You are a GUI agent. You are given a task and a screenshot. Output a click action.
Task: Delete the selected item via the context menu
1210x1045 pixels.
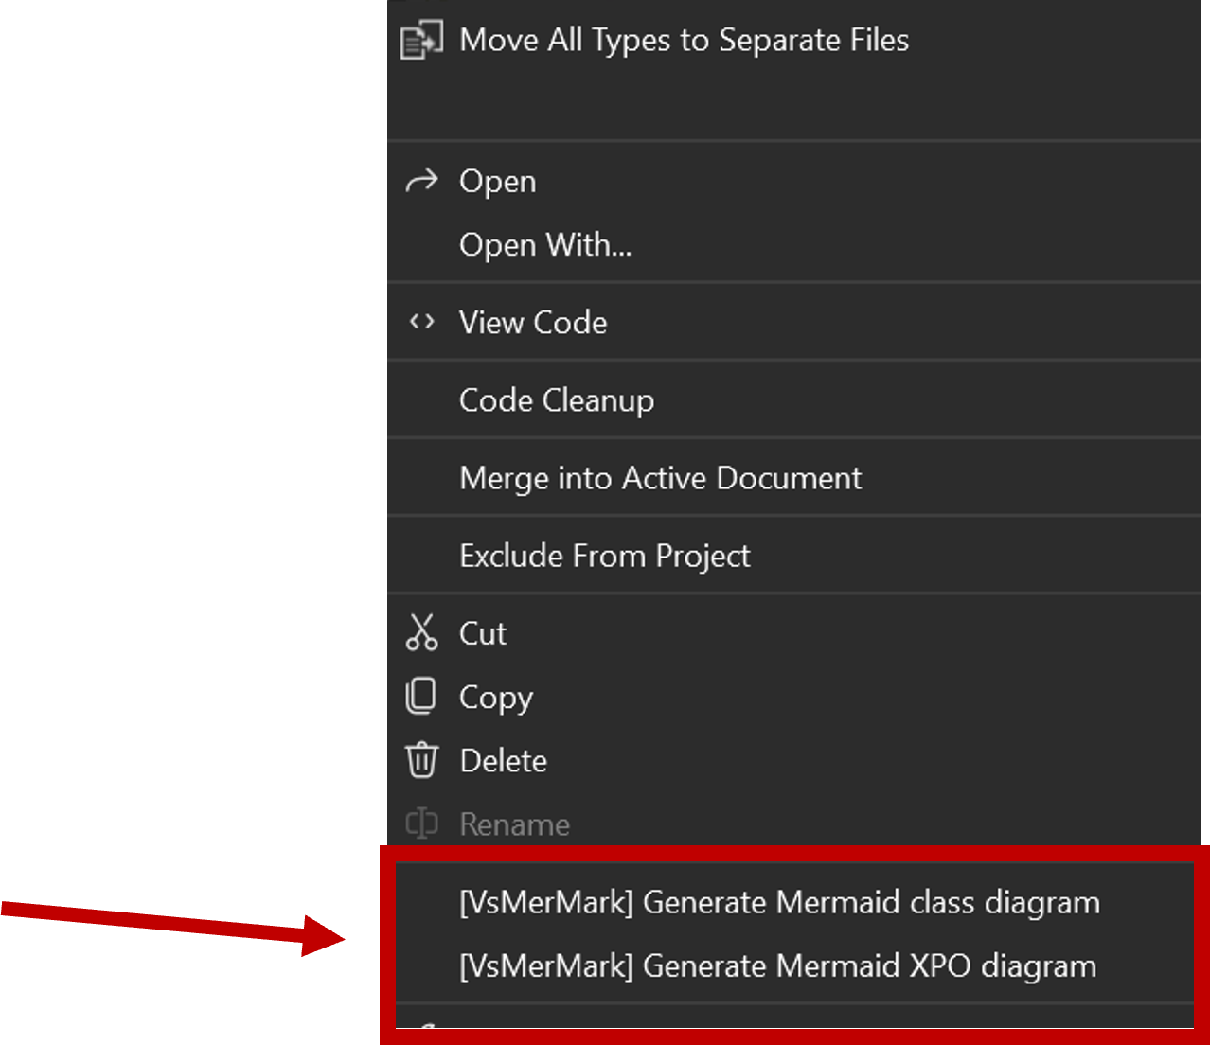click(x=503, y=760)
